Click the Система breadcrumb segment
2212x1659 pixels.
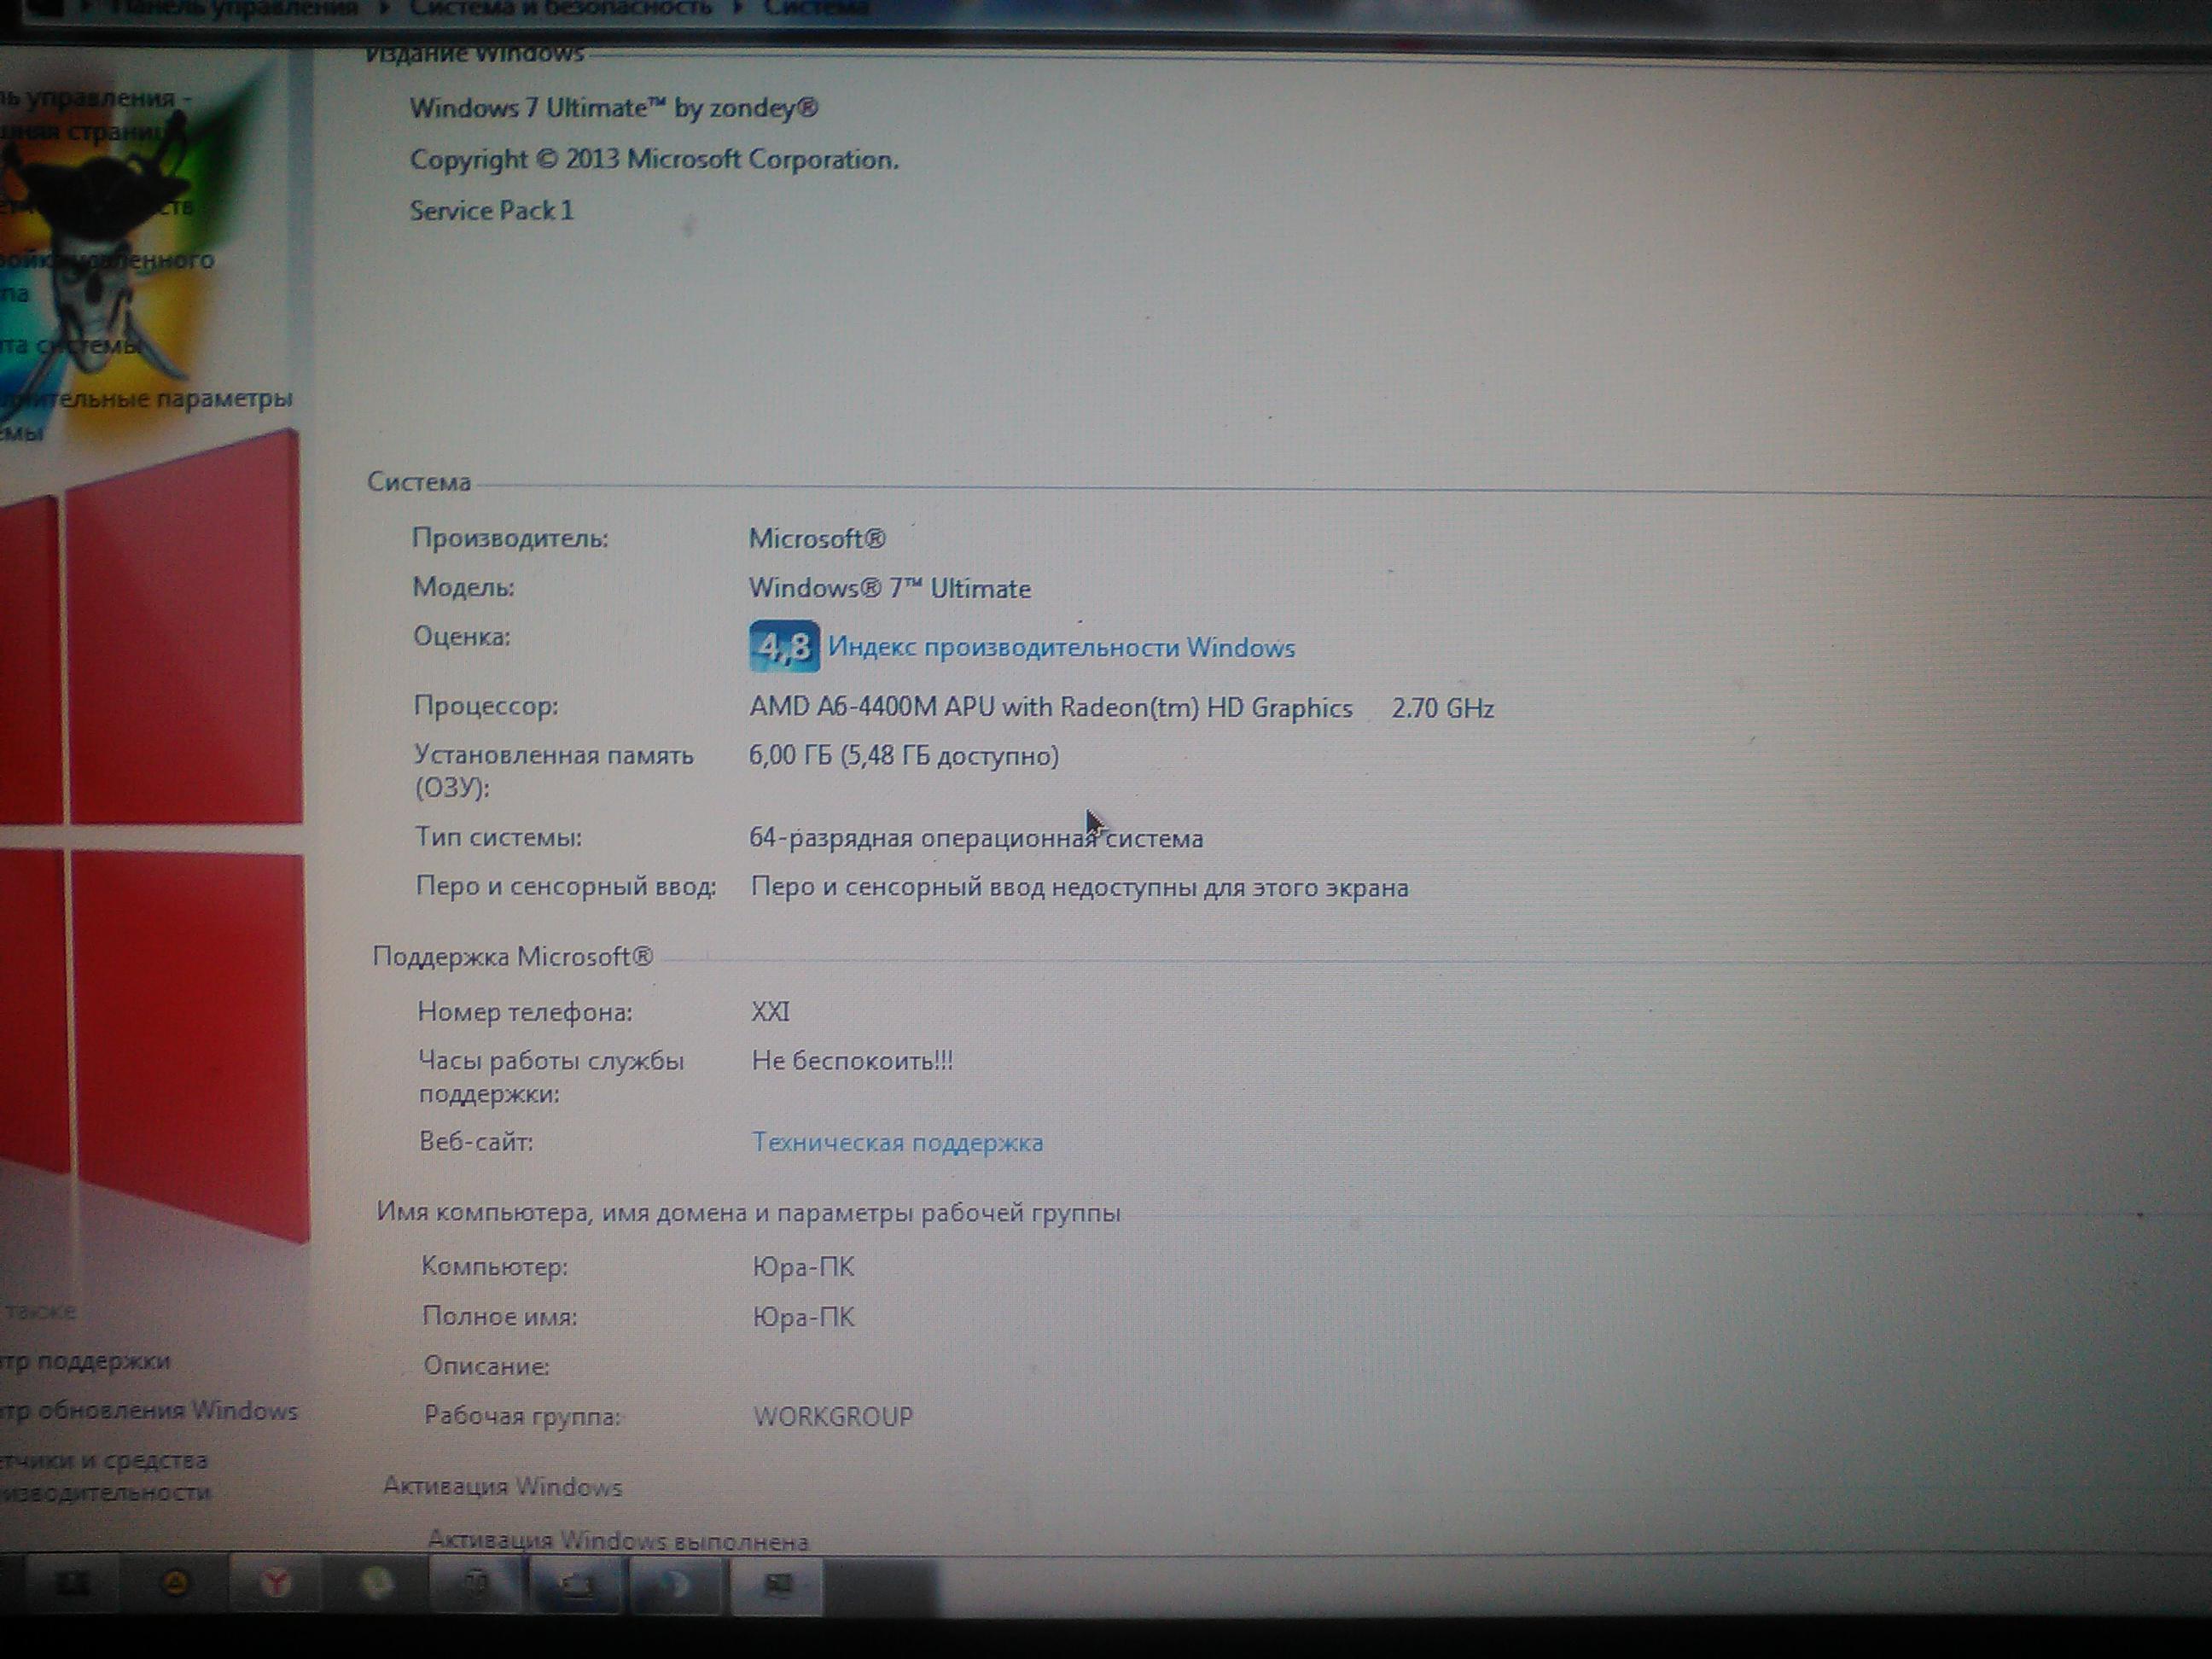click(815, 8)
